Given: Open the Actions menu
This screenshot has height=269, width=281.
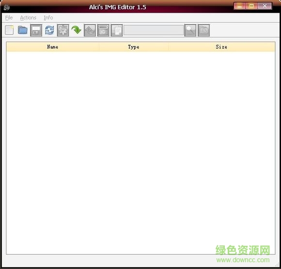Looking at the screenshot, I should coord(28,18).
